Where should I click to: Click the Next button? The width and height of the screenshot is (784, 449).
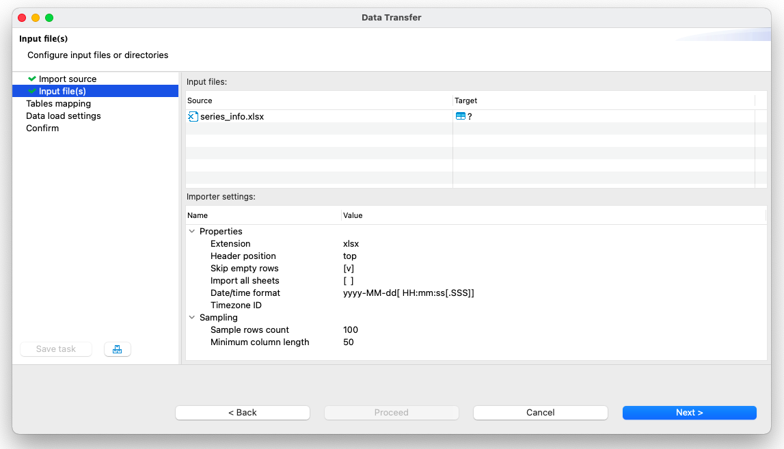click(689, 412)
